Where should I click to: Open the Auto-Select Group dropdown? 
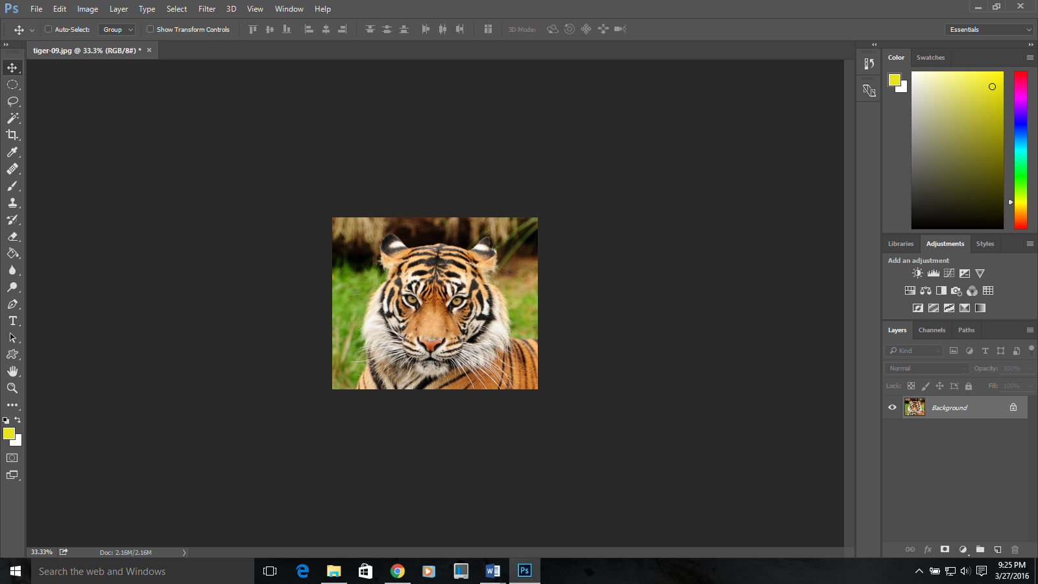tap(117, 29)
